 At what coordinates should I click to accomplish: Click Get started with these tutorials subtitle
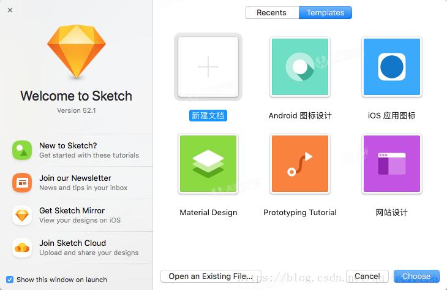(x=89, y=155)
